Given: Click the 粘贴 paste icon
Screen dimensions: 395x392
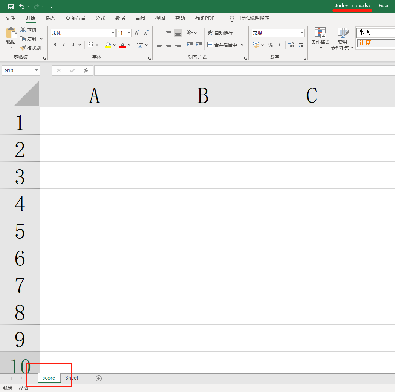Looking at the screenshot, I should [x=11, y=33].
